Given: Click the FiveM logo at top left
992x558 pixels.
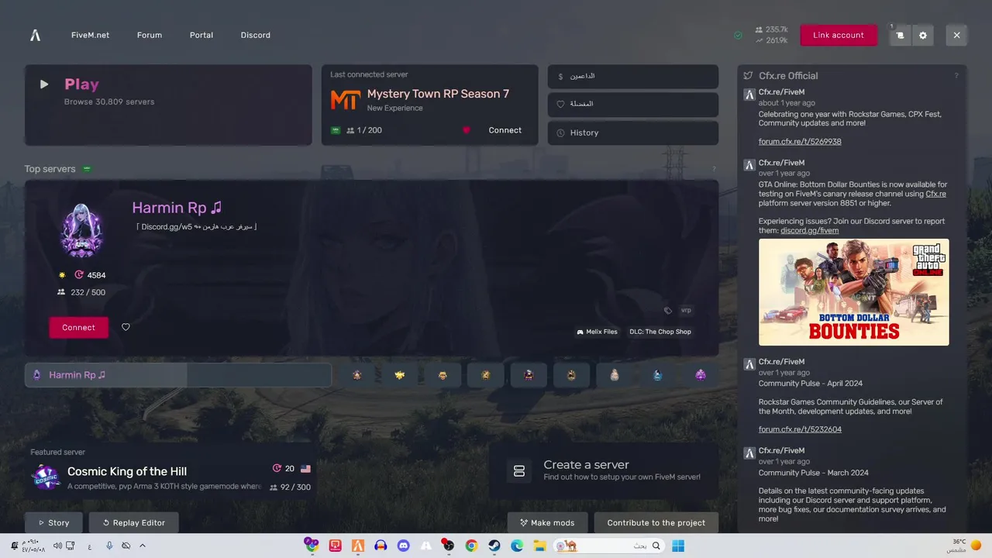Looking at the screenshot, I should coord(35,35).
